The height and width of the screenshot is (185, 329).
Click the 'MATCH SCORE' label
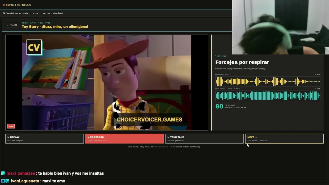tap(230, 105)
